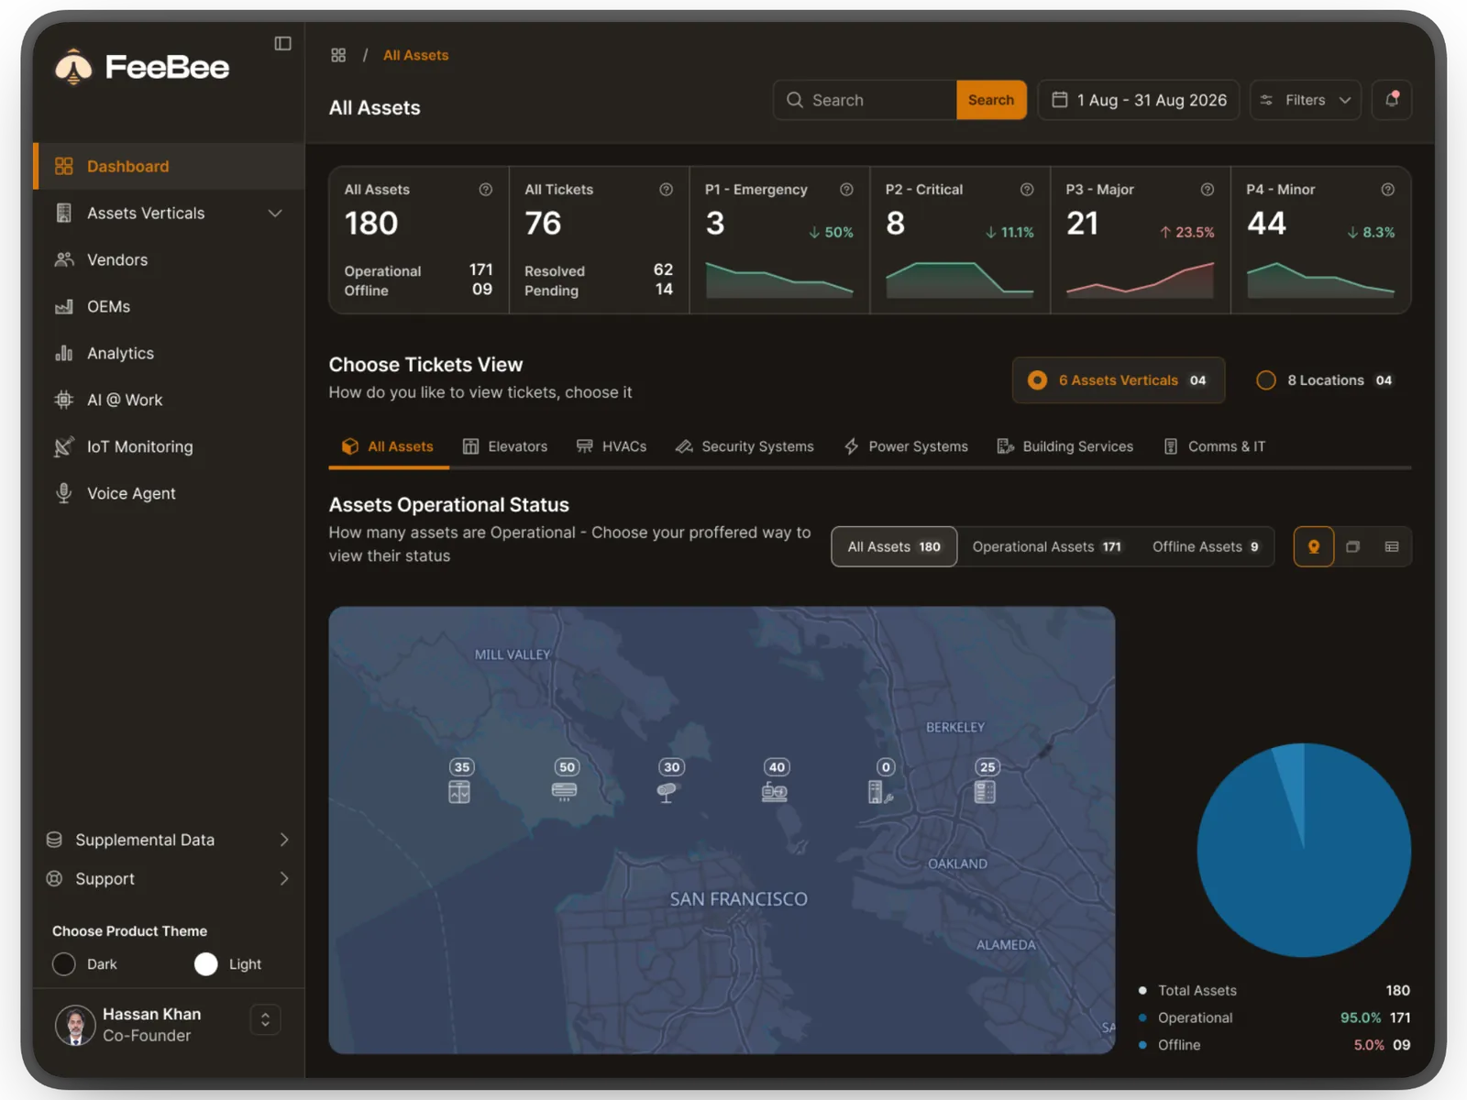
Task: Click the security camera marker labeled 30
Action: [x=670, y=782]
